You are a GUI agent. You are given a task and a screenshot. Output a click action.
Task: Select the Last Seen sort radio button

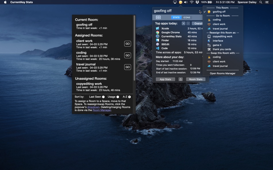point(103,97)
